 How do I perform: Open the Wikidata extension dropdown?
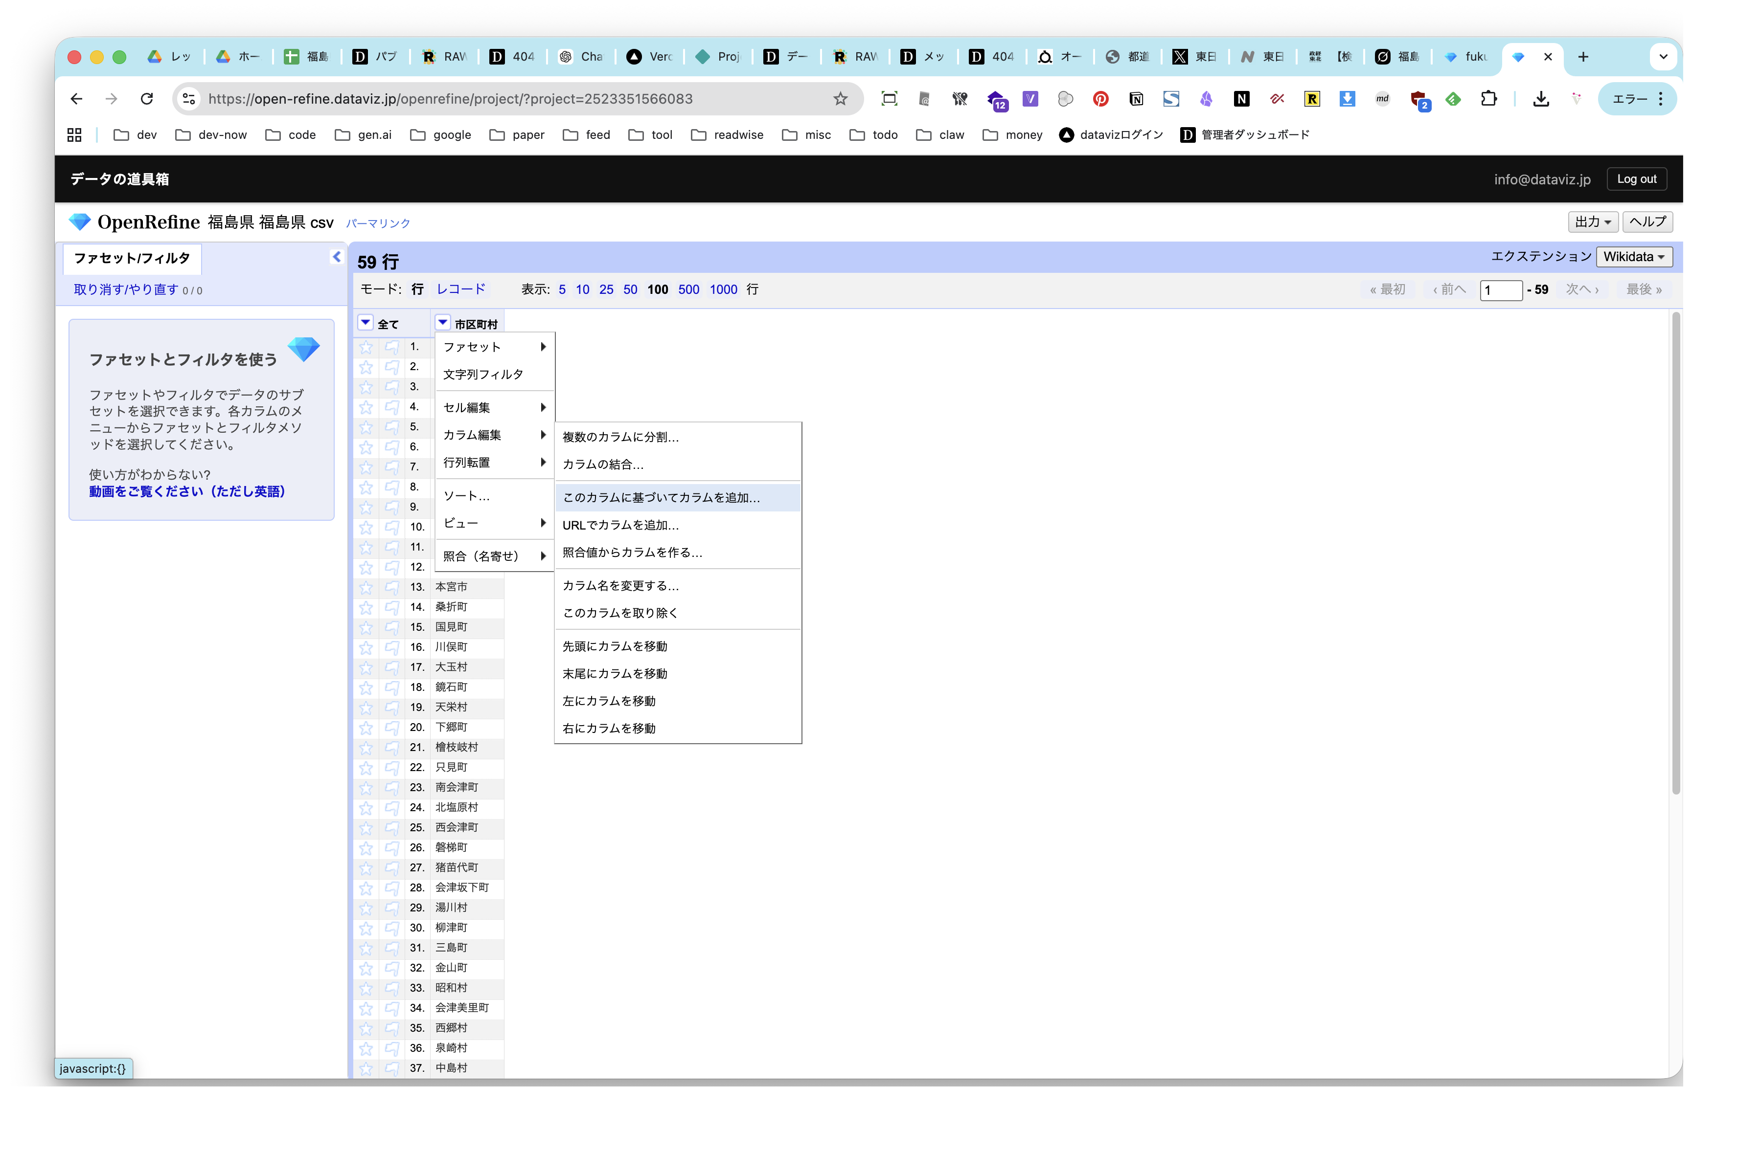pyautogui.click(x=1634, y=257)
